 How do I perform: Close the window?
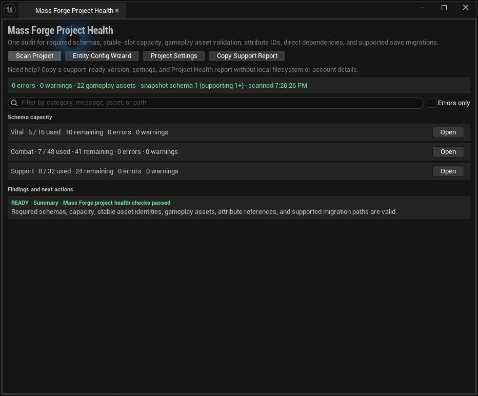466,7
